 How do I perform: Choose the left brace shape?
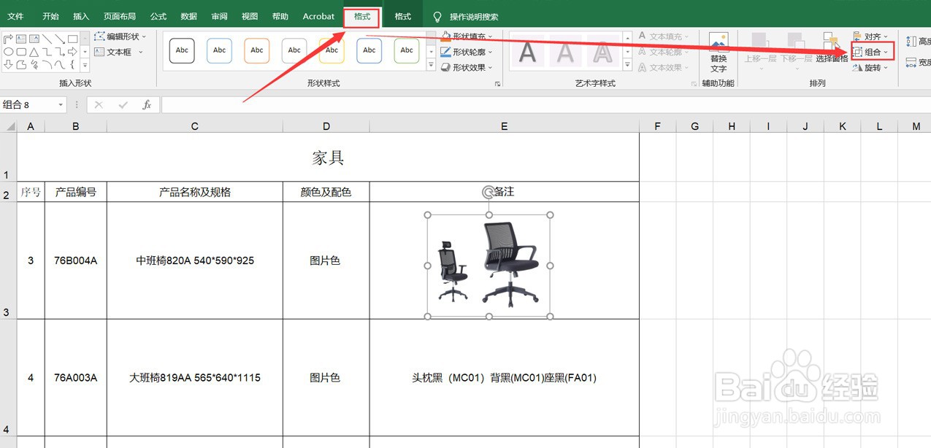[x=72, y=64]
